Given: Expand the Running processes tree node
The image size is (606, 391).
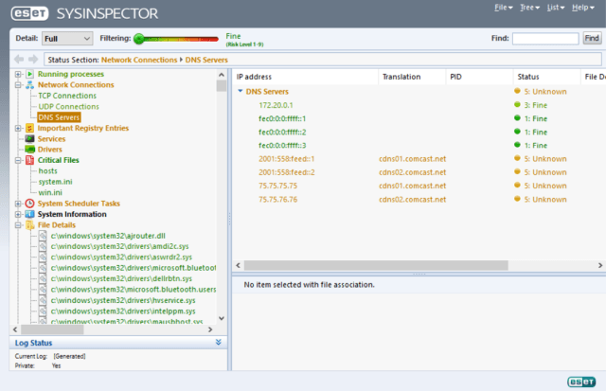Looking at the screenshot, I should click(x=18, y=74).
